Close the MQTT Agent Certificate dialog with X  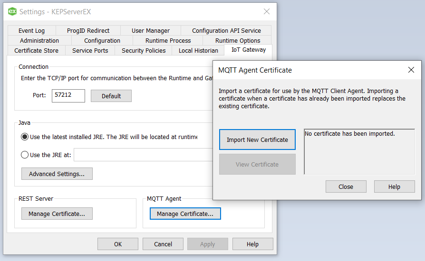pos(411,70)
